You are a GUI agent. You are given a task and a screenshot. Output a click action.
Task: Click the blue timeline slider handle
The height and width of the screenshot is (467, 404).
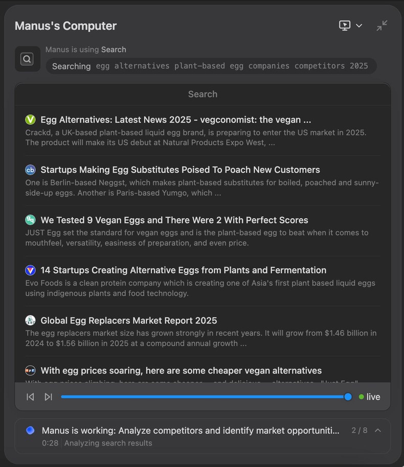pos(348,397)
